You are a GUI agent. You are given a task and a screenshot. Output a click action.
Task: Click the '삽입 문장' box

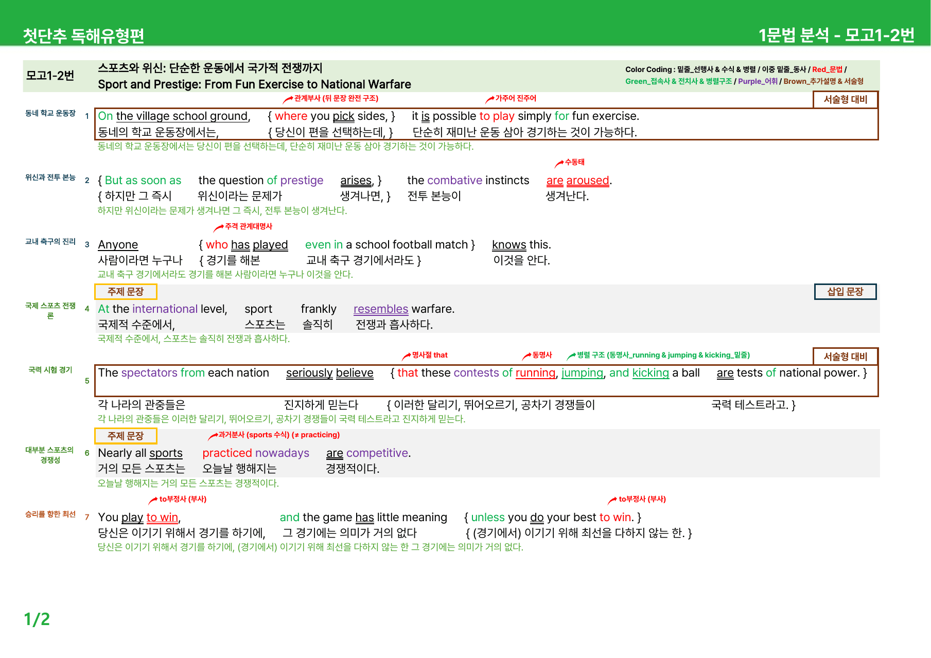(845, 292)
